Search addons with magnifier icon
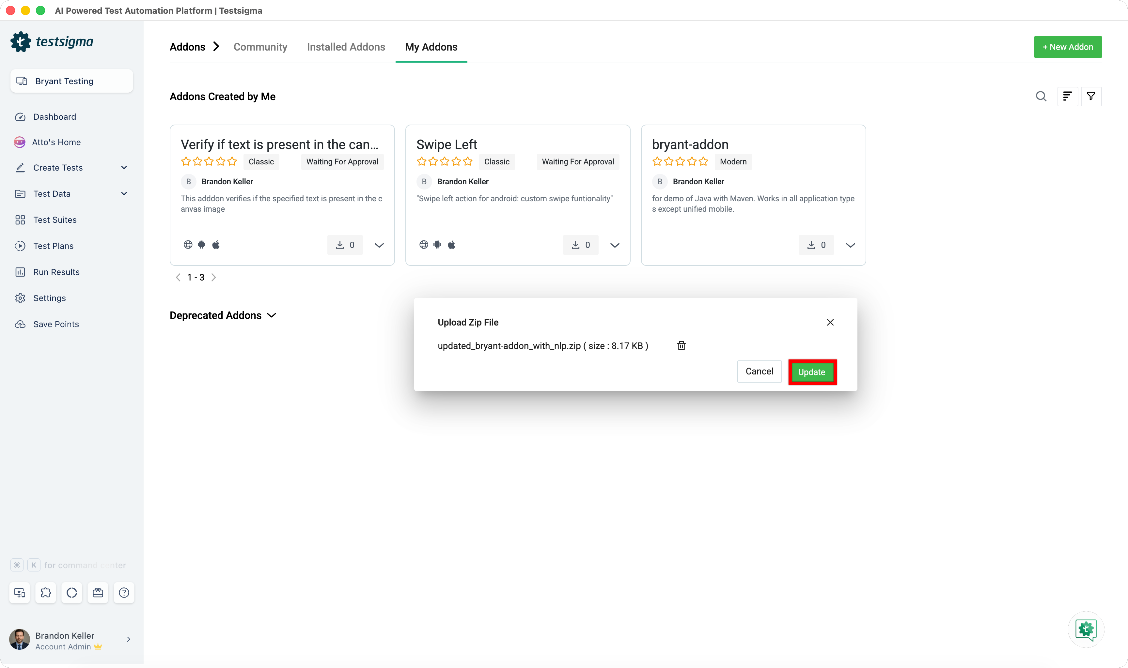1128x668 pixels. [1041, 96]
